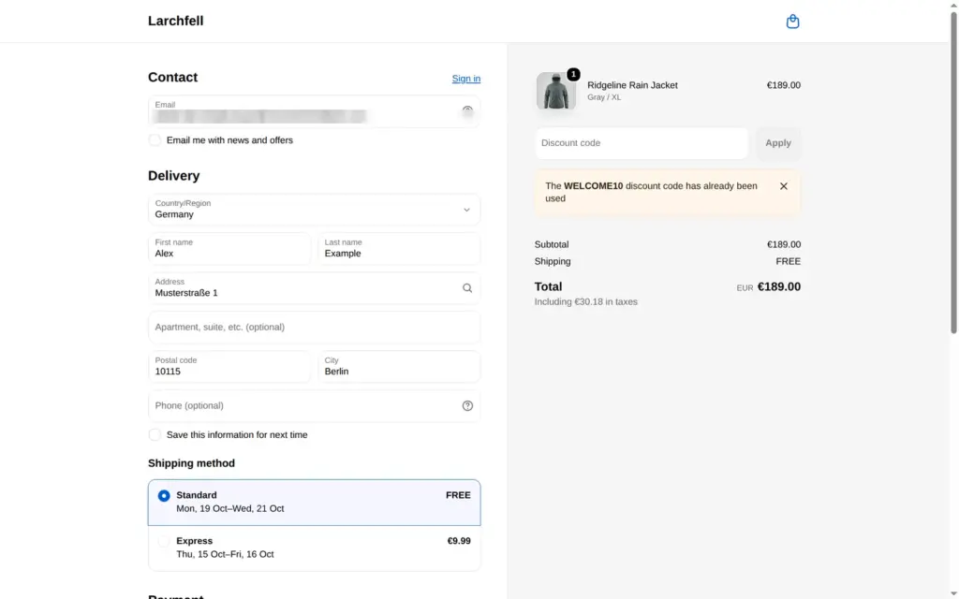Click the quantity badge on jacket image
959x599 pixels.
573,75
